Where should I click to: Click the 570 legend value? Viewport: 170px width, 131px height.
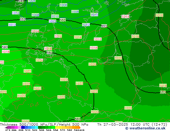pos(62,130)
